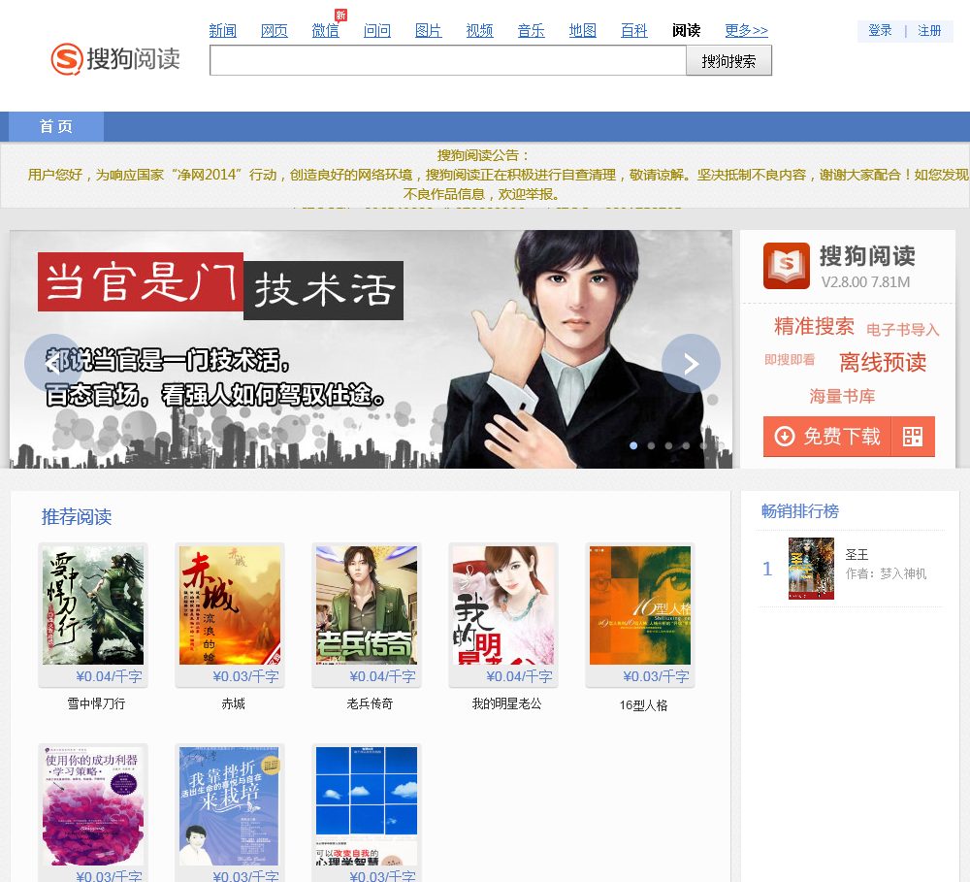The height and width of the screenshot is (882, 970).
Task: Click the 赤城 title link
Action: click(x=233, y=703)
